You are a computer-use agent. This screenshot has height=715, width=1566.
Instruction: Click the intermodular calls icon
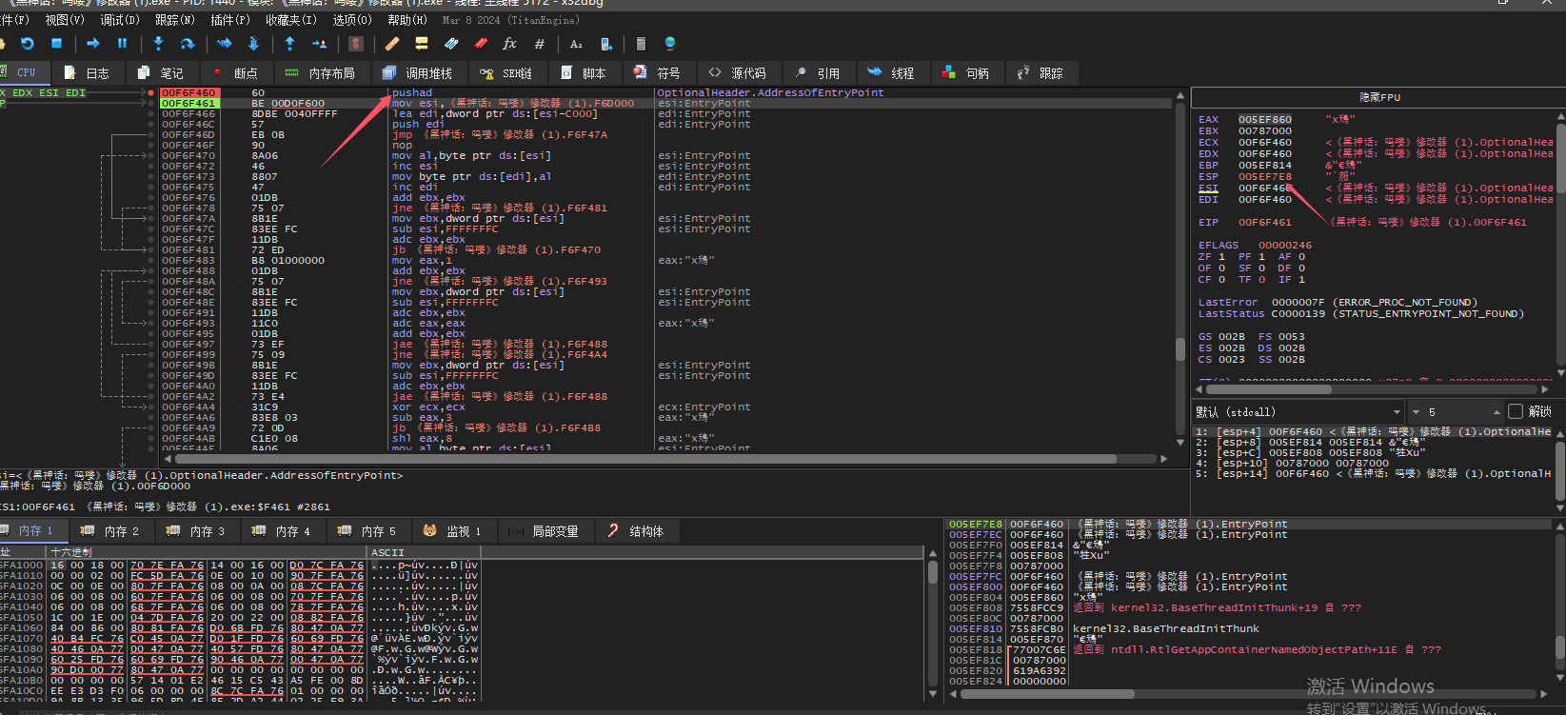pos(605,44)
